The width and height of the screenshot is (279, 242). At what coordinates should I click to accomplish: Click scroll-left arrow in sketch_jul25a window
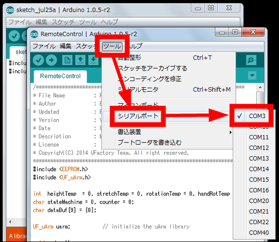click(x=10, y=222)
